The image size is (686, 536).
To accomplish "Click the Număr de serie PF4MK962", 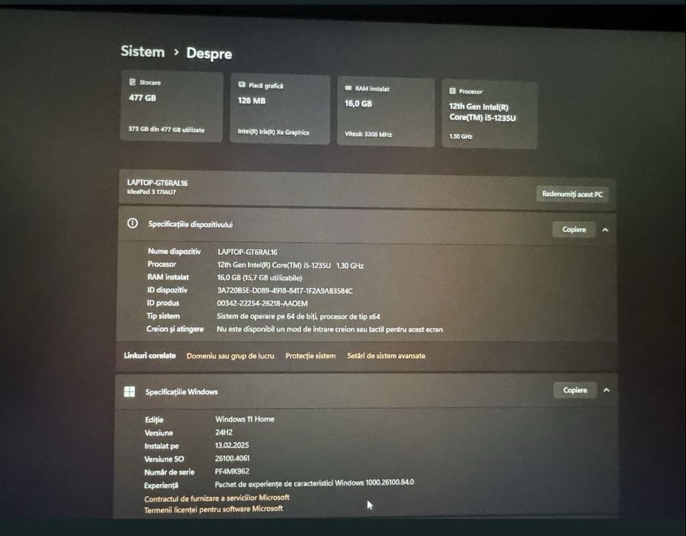I will (x=232, y=471).
